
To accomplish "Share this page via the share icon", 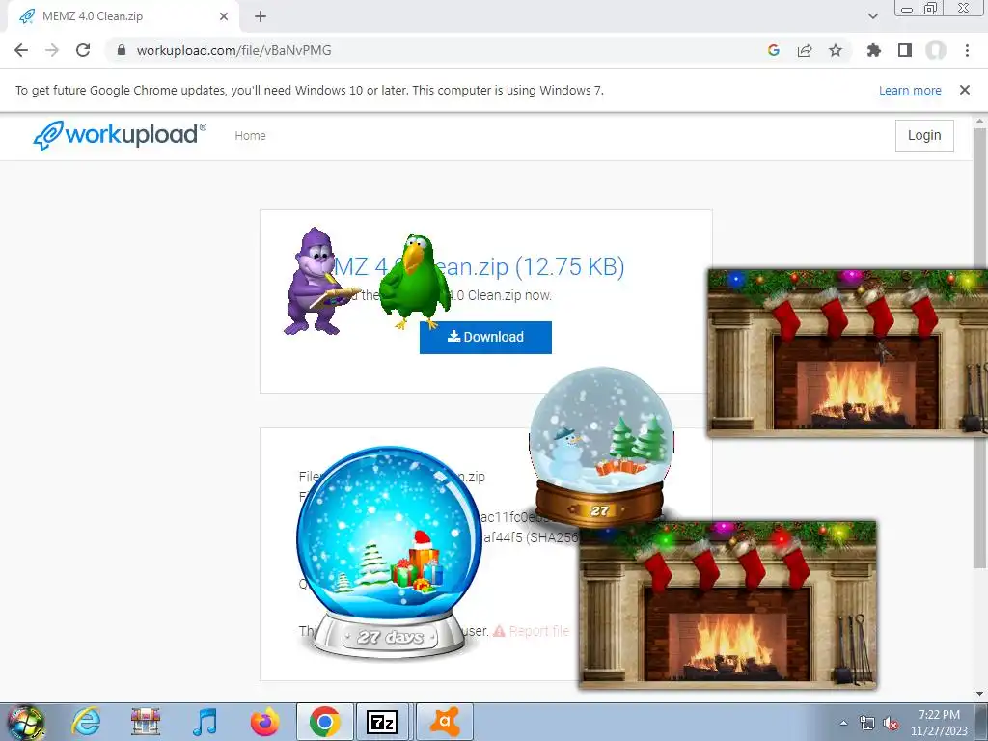I will click(805, 50).
